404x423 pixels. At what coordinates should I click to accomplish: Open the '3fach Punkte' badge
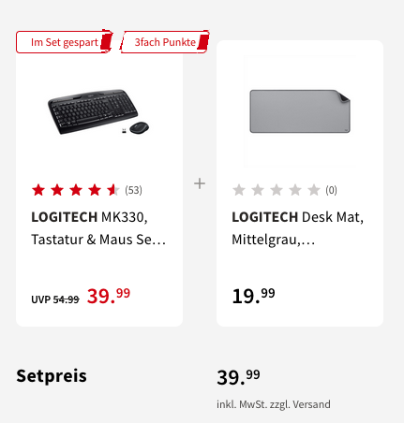[x=165, y=42]
